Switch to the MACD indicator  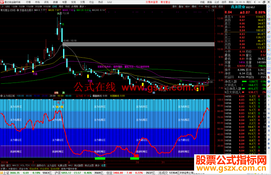click(15, 166)
